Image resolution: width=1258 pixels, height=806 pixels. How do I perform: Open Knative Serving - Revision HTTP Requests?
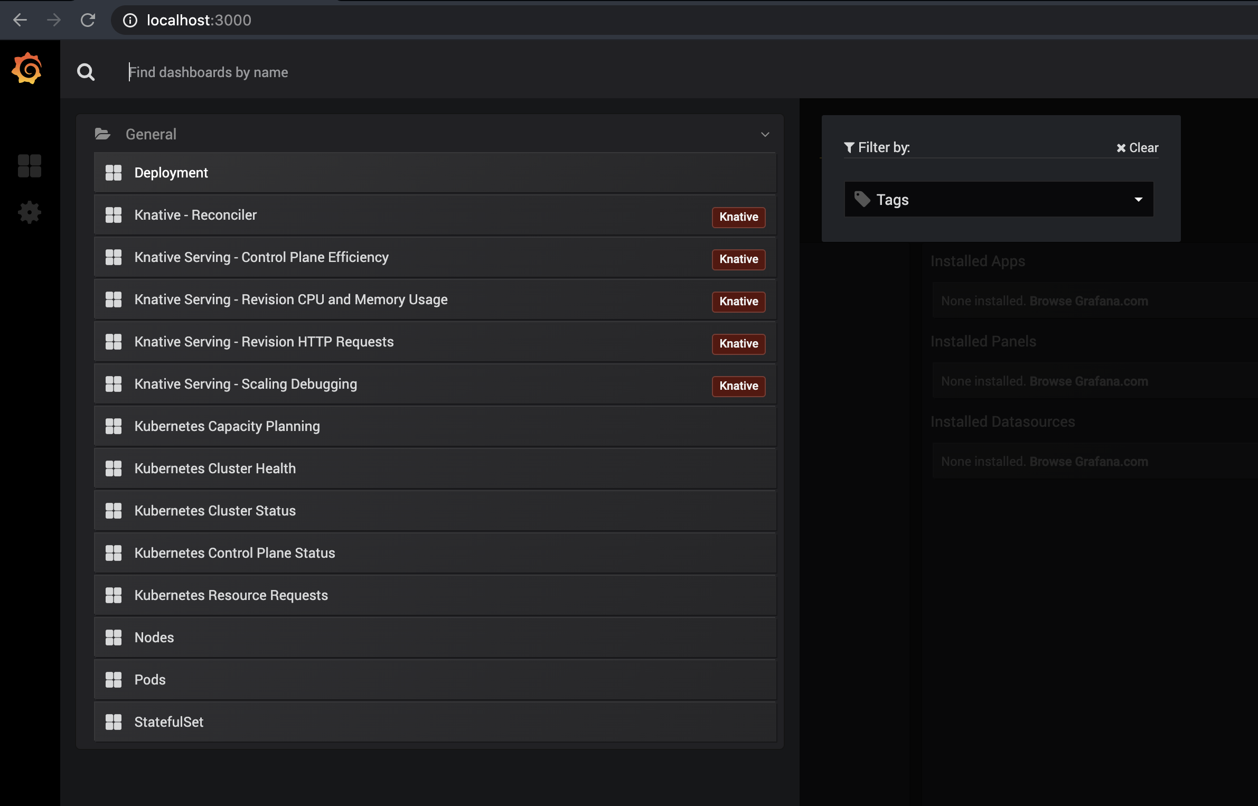(435, 342)
